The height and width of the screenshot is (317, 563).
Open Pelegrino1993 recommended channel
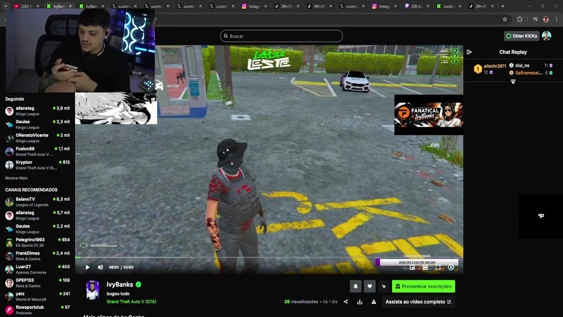pos(37,243)
